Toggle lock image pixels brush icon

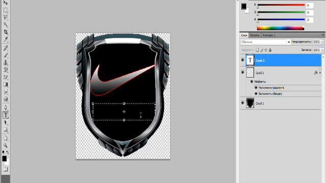[x=261, y=50]
